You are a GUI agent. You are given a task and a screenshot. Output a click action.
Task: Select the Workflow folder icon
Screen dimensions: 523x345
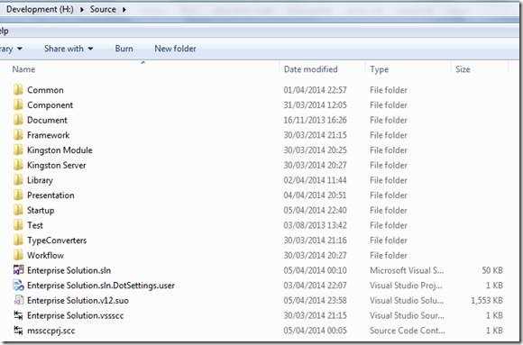pyautogui.click(x=18, y=255)
